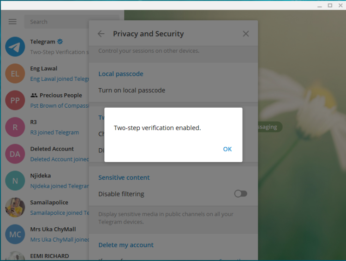This screenshot has height=261, width=346.
Task: Click the Telegram verified badge
Action: (60, 42)
